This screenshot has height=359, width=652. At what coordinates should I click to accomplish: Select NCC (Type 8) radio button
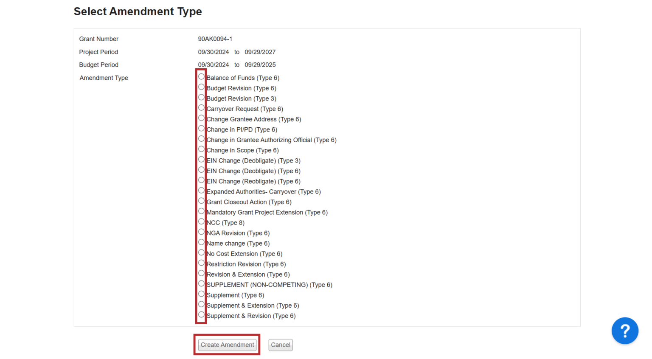point(201,222)
